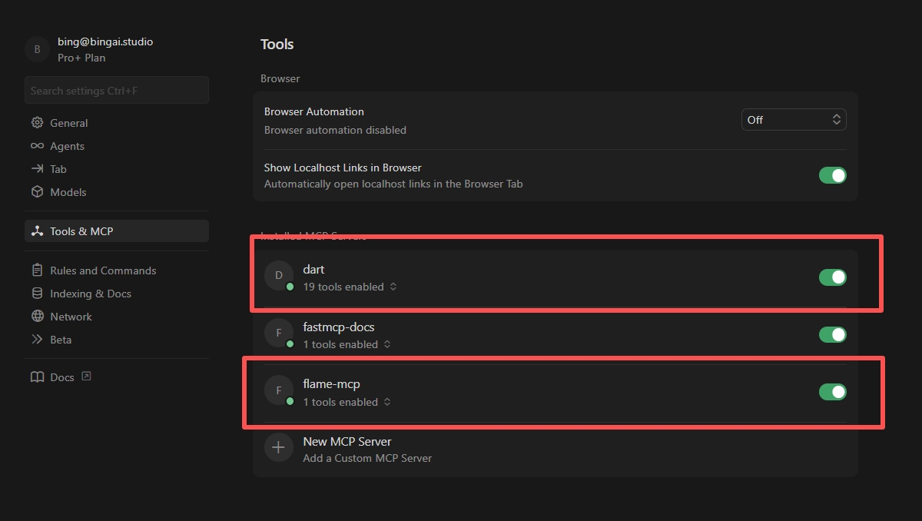Click the Network globe icon
Screen dimensions: 922x521
click(37, 316)
